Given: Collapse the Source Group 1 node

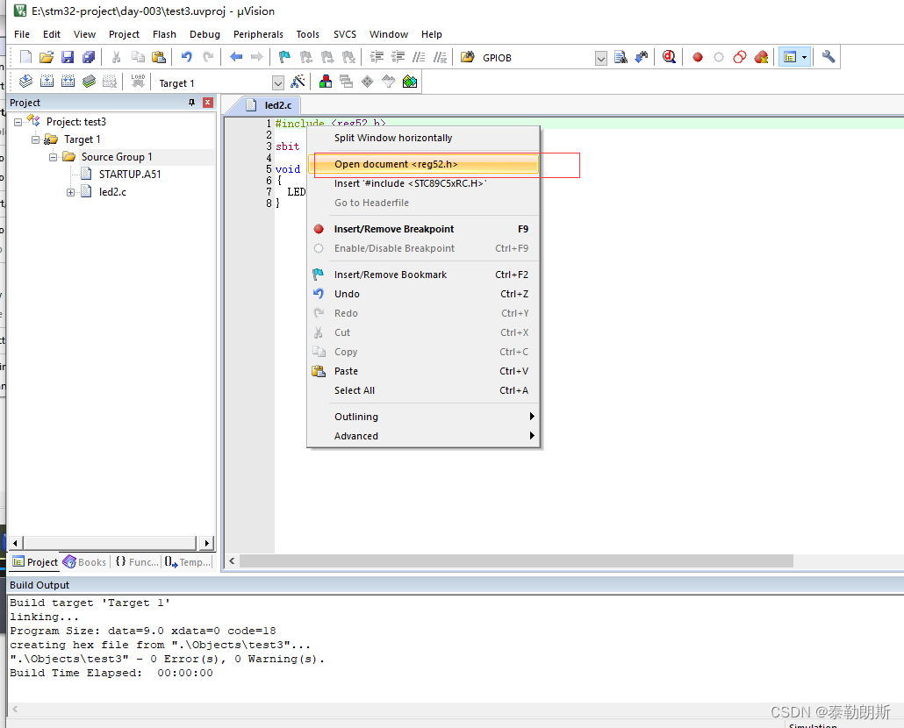Looking at the screenshot, I should click(x=53, y=157).
